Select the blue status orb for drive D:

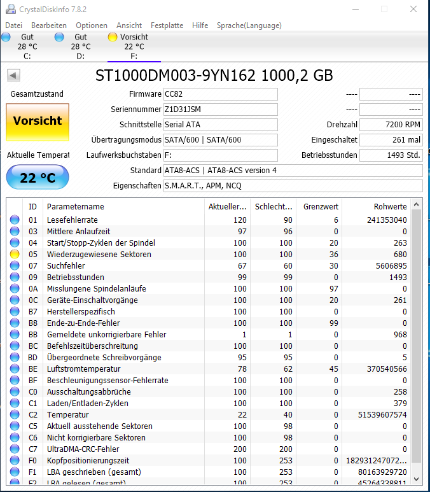coord(59,37)
